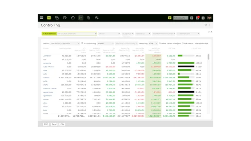
Task: Open the Gruppierung 'Kunde' dropdown
Action: point(105,43)
